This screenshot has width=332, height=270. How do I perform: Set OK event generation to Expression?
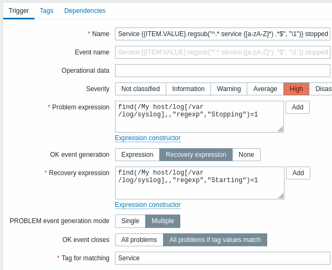tap(137, 155)
